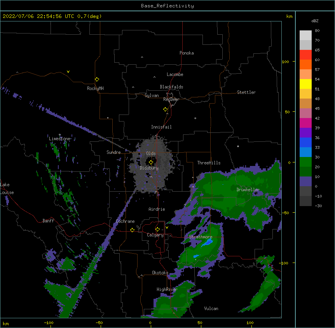Click the Didsbury label
Screen dimensions: 335x328
click(x=149, y=168)
